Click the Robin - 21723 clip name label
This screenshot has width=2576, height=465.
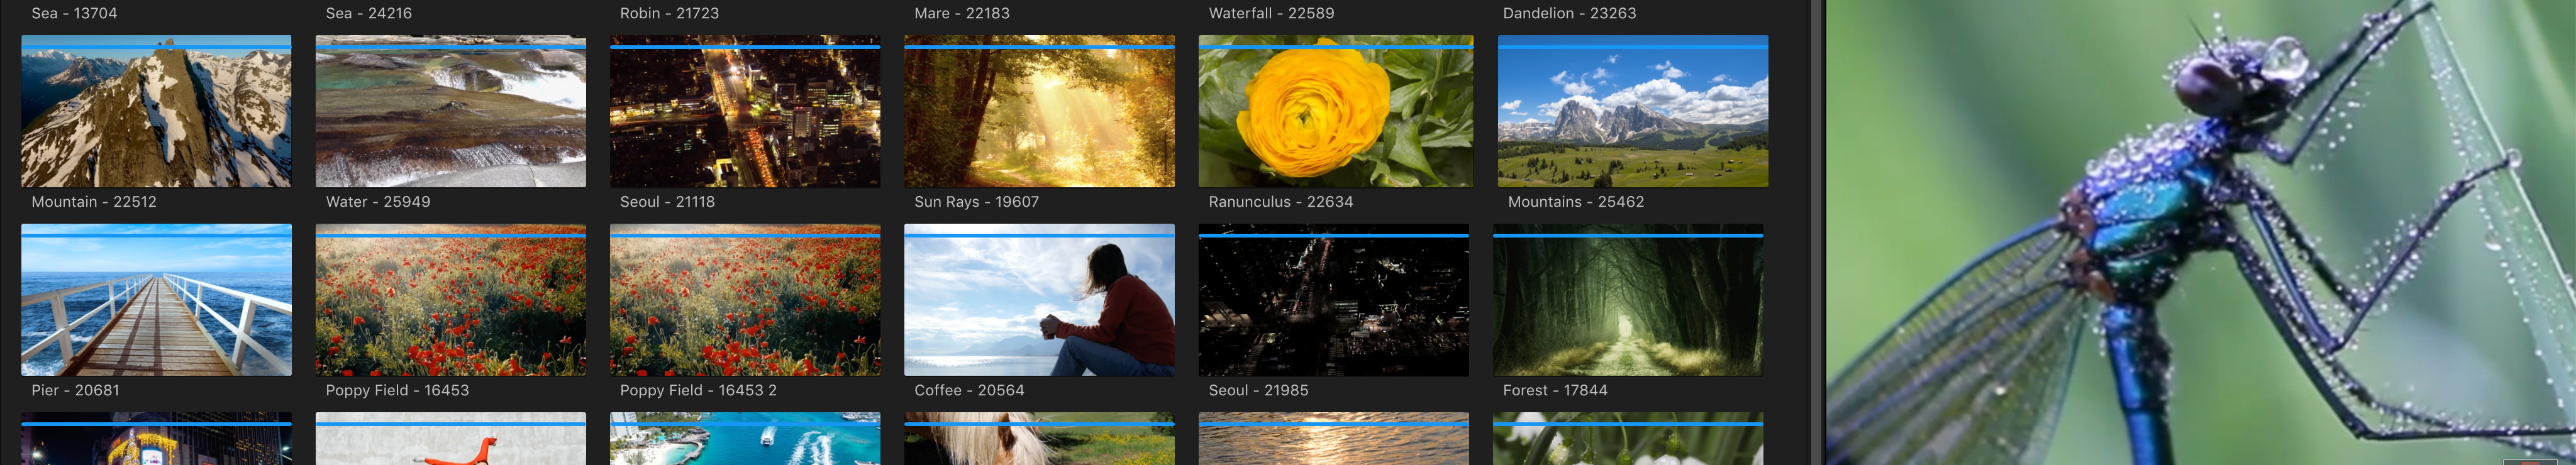(x=669, y=13)
